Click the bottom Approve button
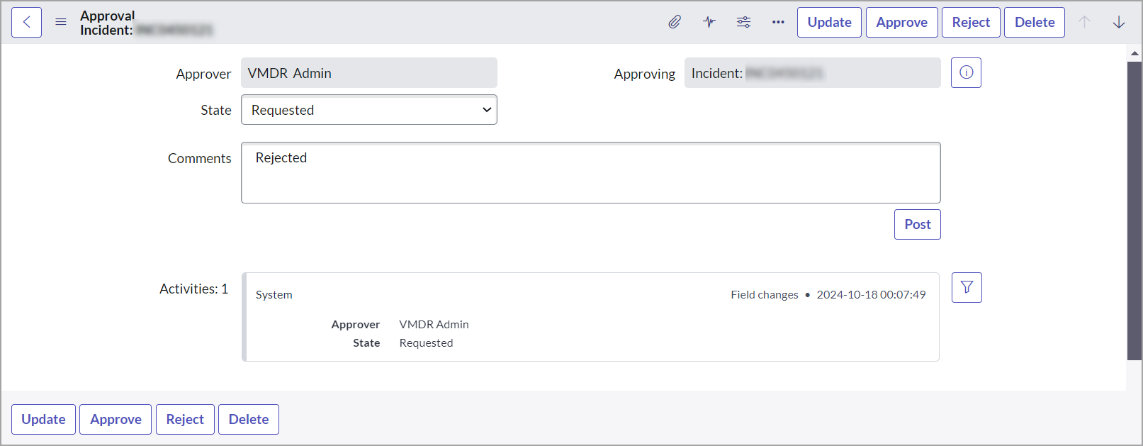 [x=116, y=419]
